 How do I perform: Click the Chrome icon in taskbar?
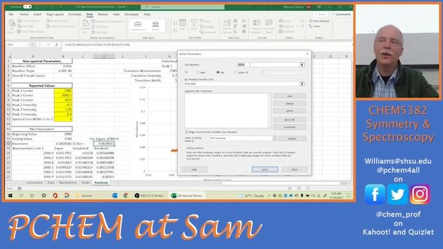126,195
